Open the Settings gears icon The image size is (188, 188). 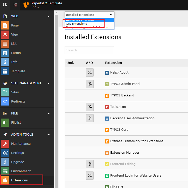(x=5, y=153)
